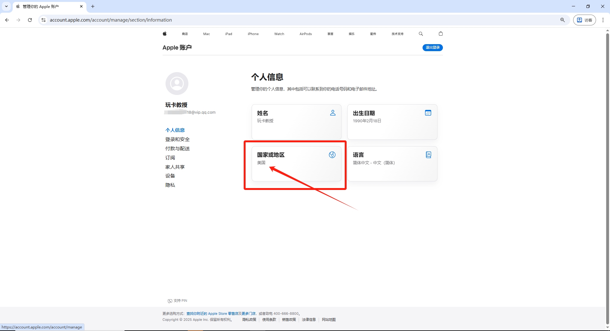Open the tab search dropdown arrow
610x331 pixels.
[x=6, y=6]
